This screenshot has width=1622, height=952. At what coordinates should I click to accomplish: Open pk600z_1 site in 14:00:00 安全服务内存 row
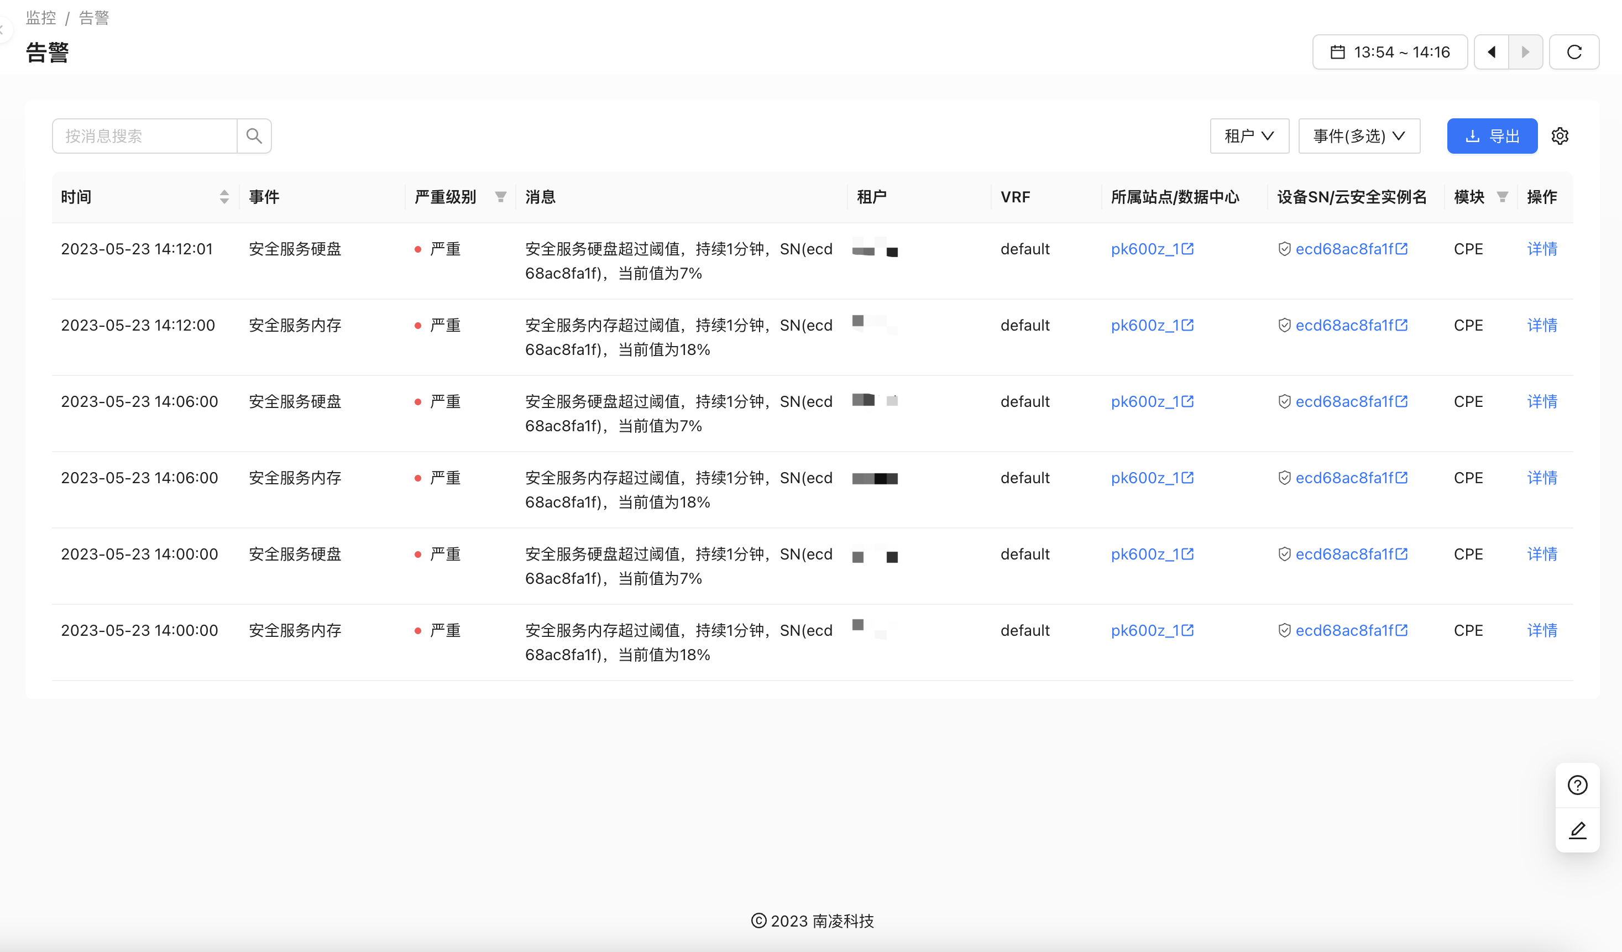(x=1144, y=630)
